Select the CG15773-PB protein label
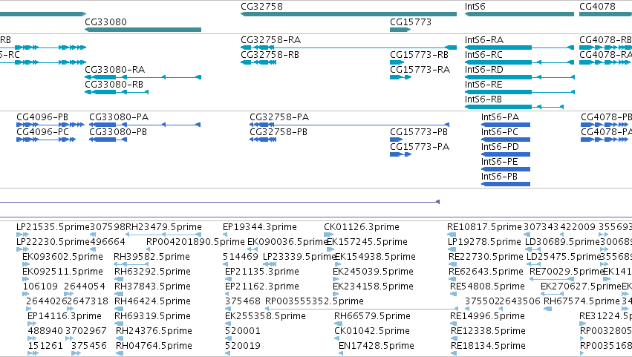The image size is (632, 357). pos(419,132)
